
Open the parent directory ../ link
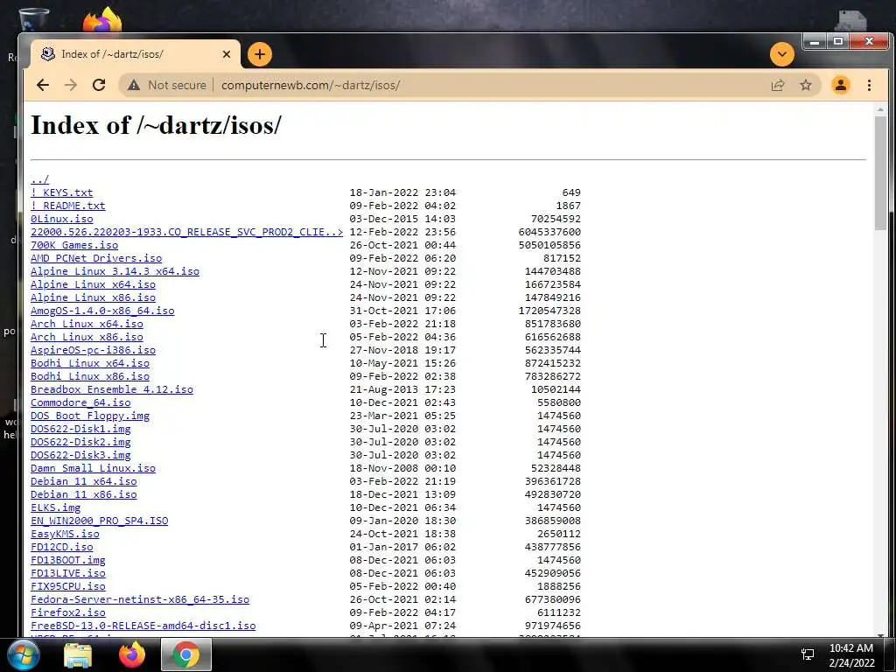point(40,179)
